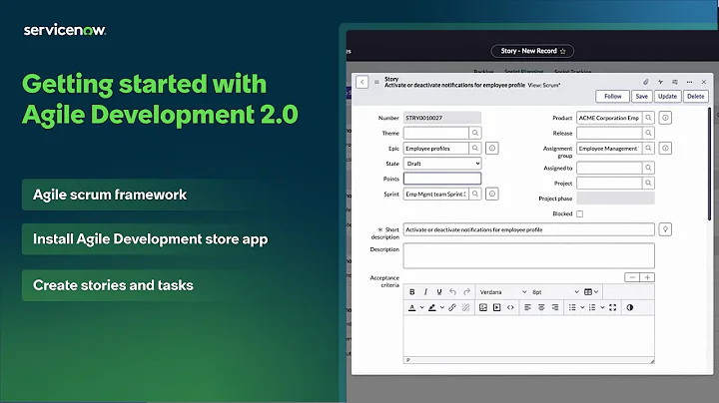Open the highlight color dropdown arrow
This screenshot has width=719, height=403.
tap(442, 307)
